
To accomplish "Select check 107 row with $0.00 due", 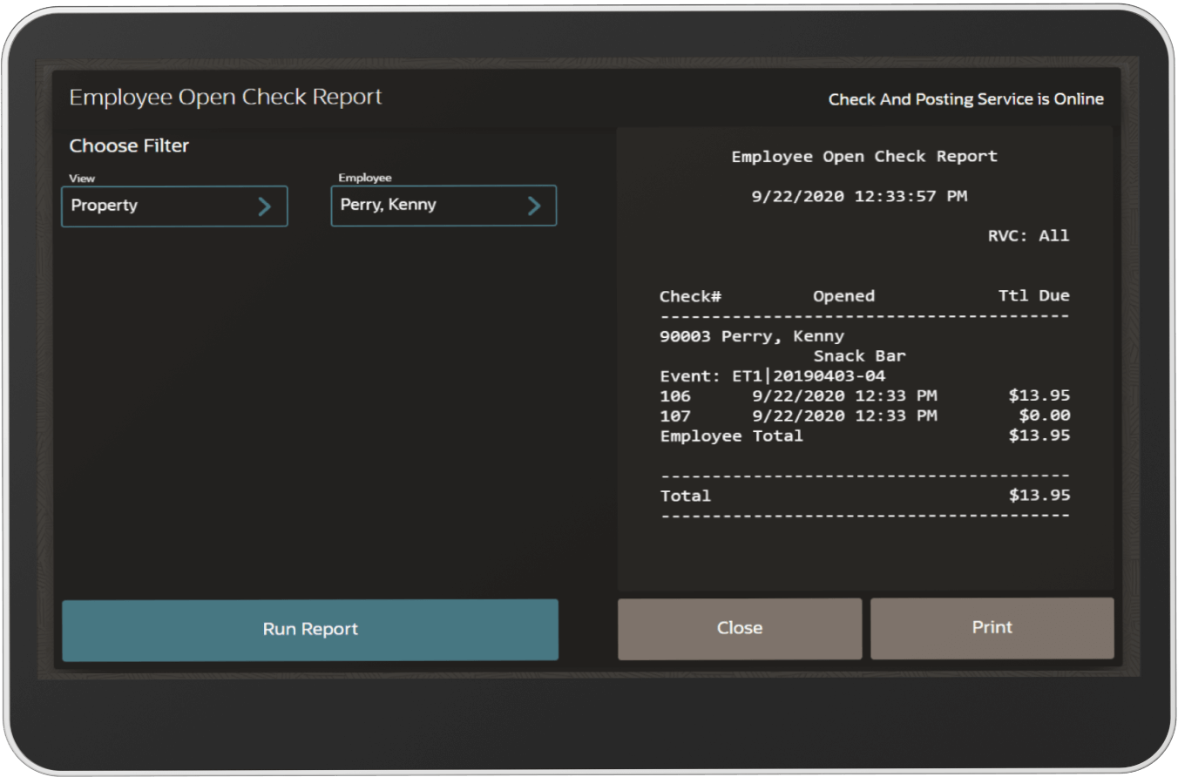I will pos(863,416).
